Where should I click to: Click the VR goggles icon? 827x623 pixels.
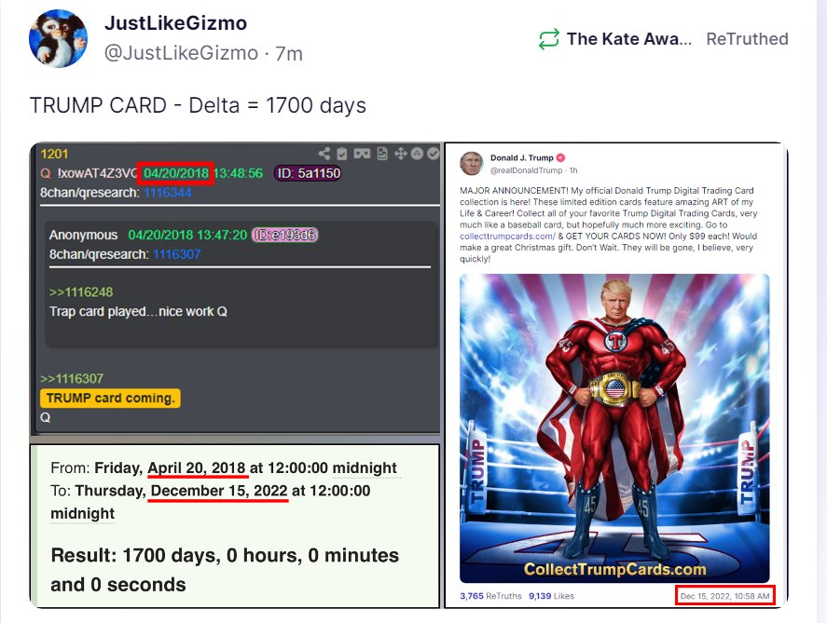(x=362, y=154)
